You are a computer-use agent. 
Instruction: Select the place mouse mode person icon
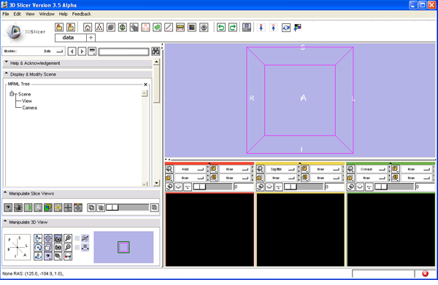tap(274, 27)
